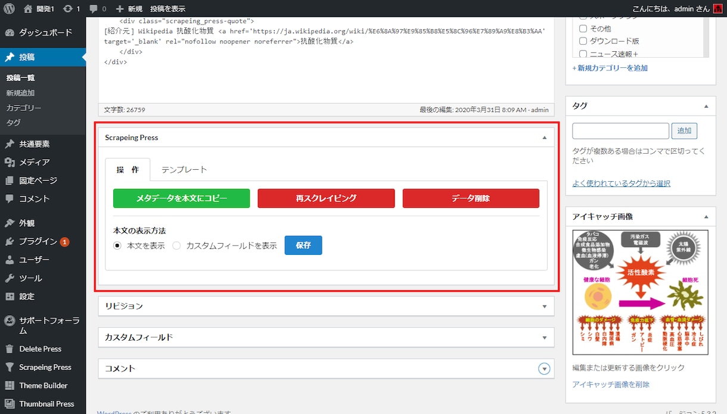Click the Dashboard sidebar icon

(10, 33)
